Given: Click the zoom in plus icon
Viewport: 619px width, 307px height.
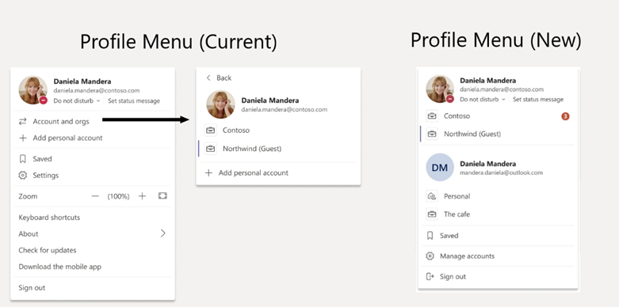Looking at the screenshot, I should pos(142,196).
